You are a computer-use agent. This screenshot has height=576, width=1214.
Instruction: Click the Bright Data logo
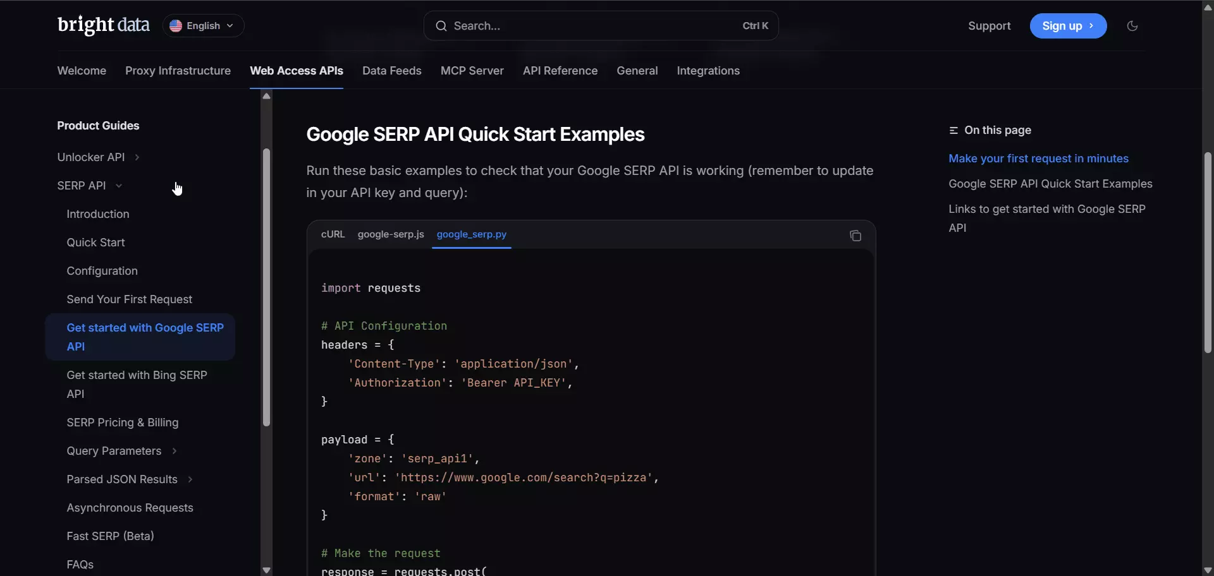click(104, 25)
